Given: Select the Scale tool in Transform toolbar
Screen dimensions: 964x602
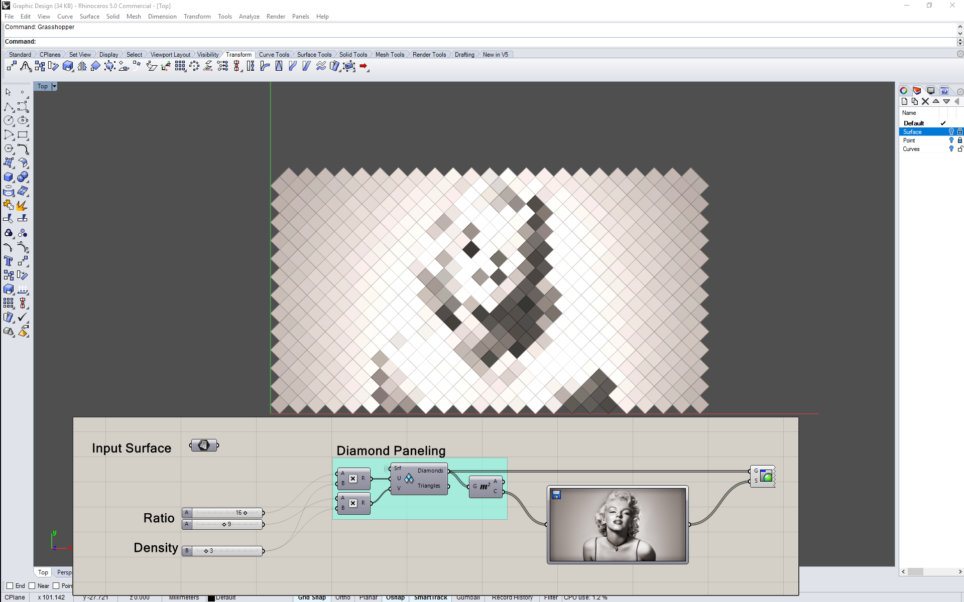Looking at the screenshot, I should pos(68,66).
